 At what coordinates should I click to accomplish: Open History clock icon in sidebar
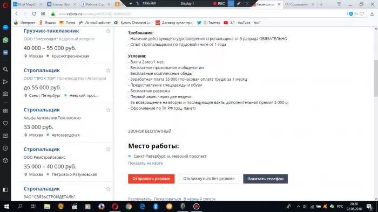coord(5,148)
